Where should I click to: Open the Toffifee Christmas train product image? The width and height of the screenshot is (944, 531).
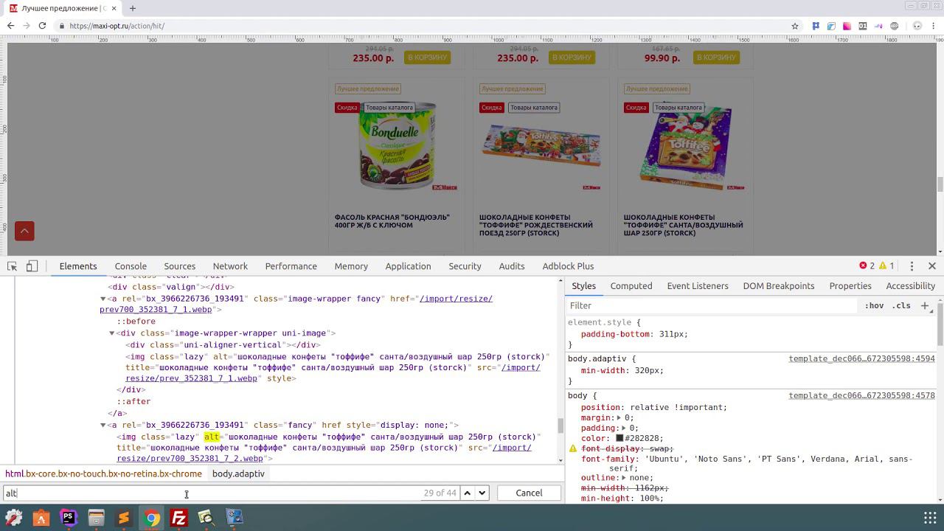point(541,146)
